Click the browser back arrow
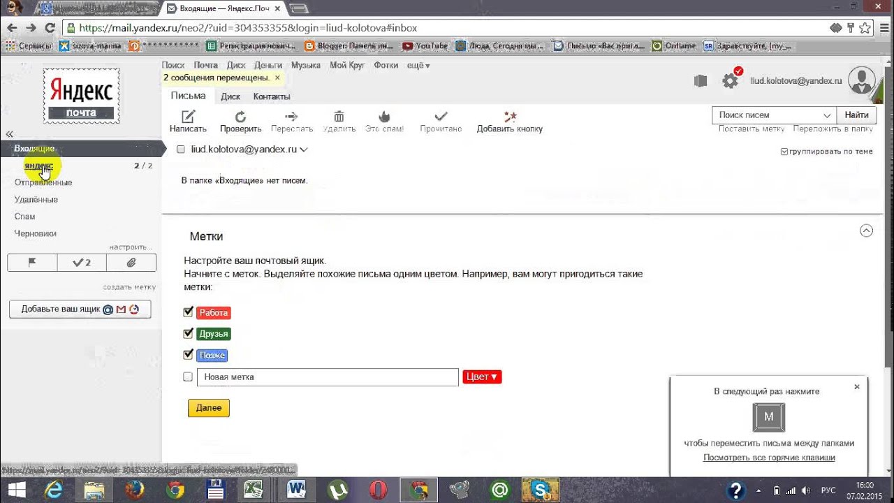Image resolution: width=894 pixels, height=503 pixels. [12, 28]
